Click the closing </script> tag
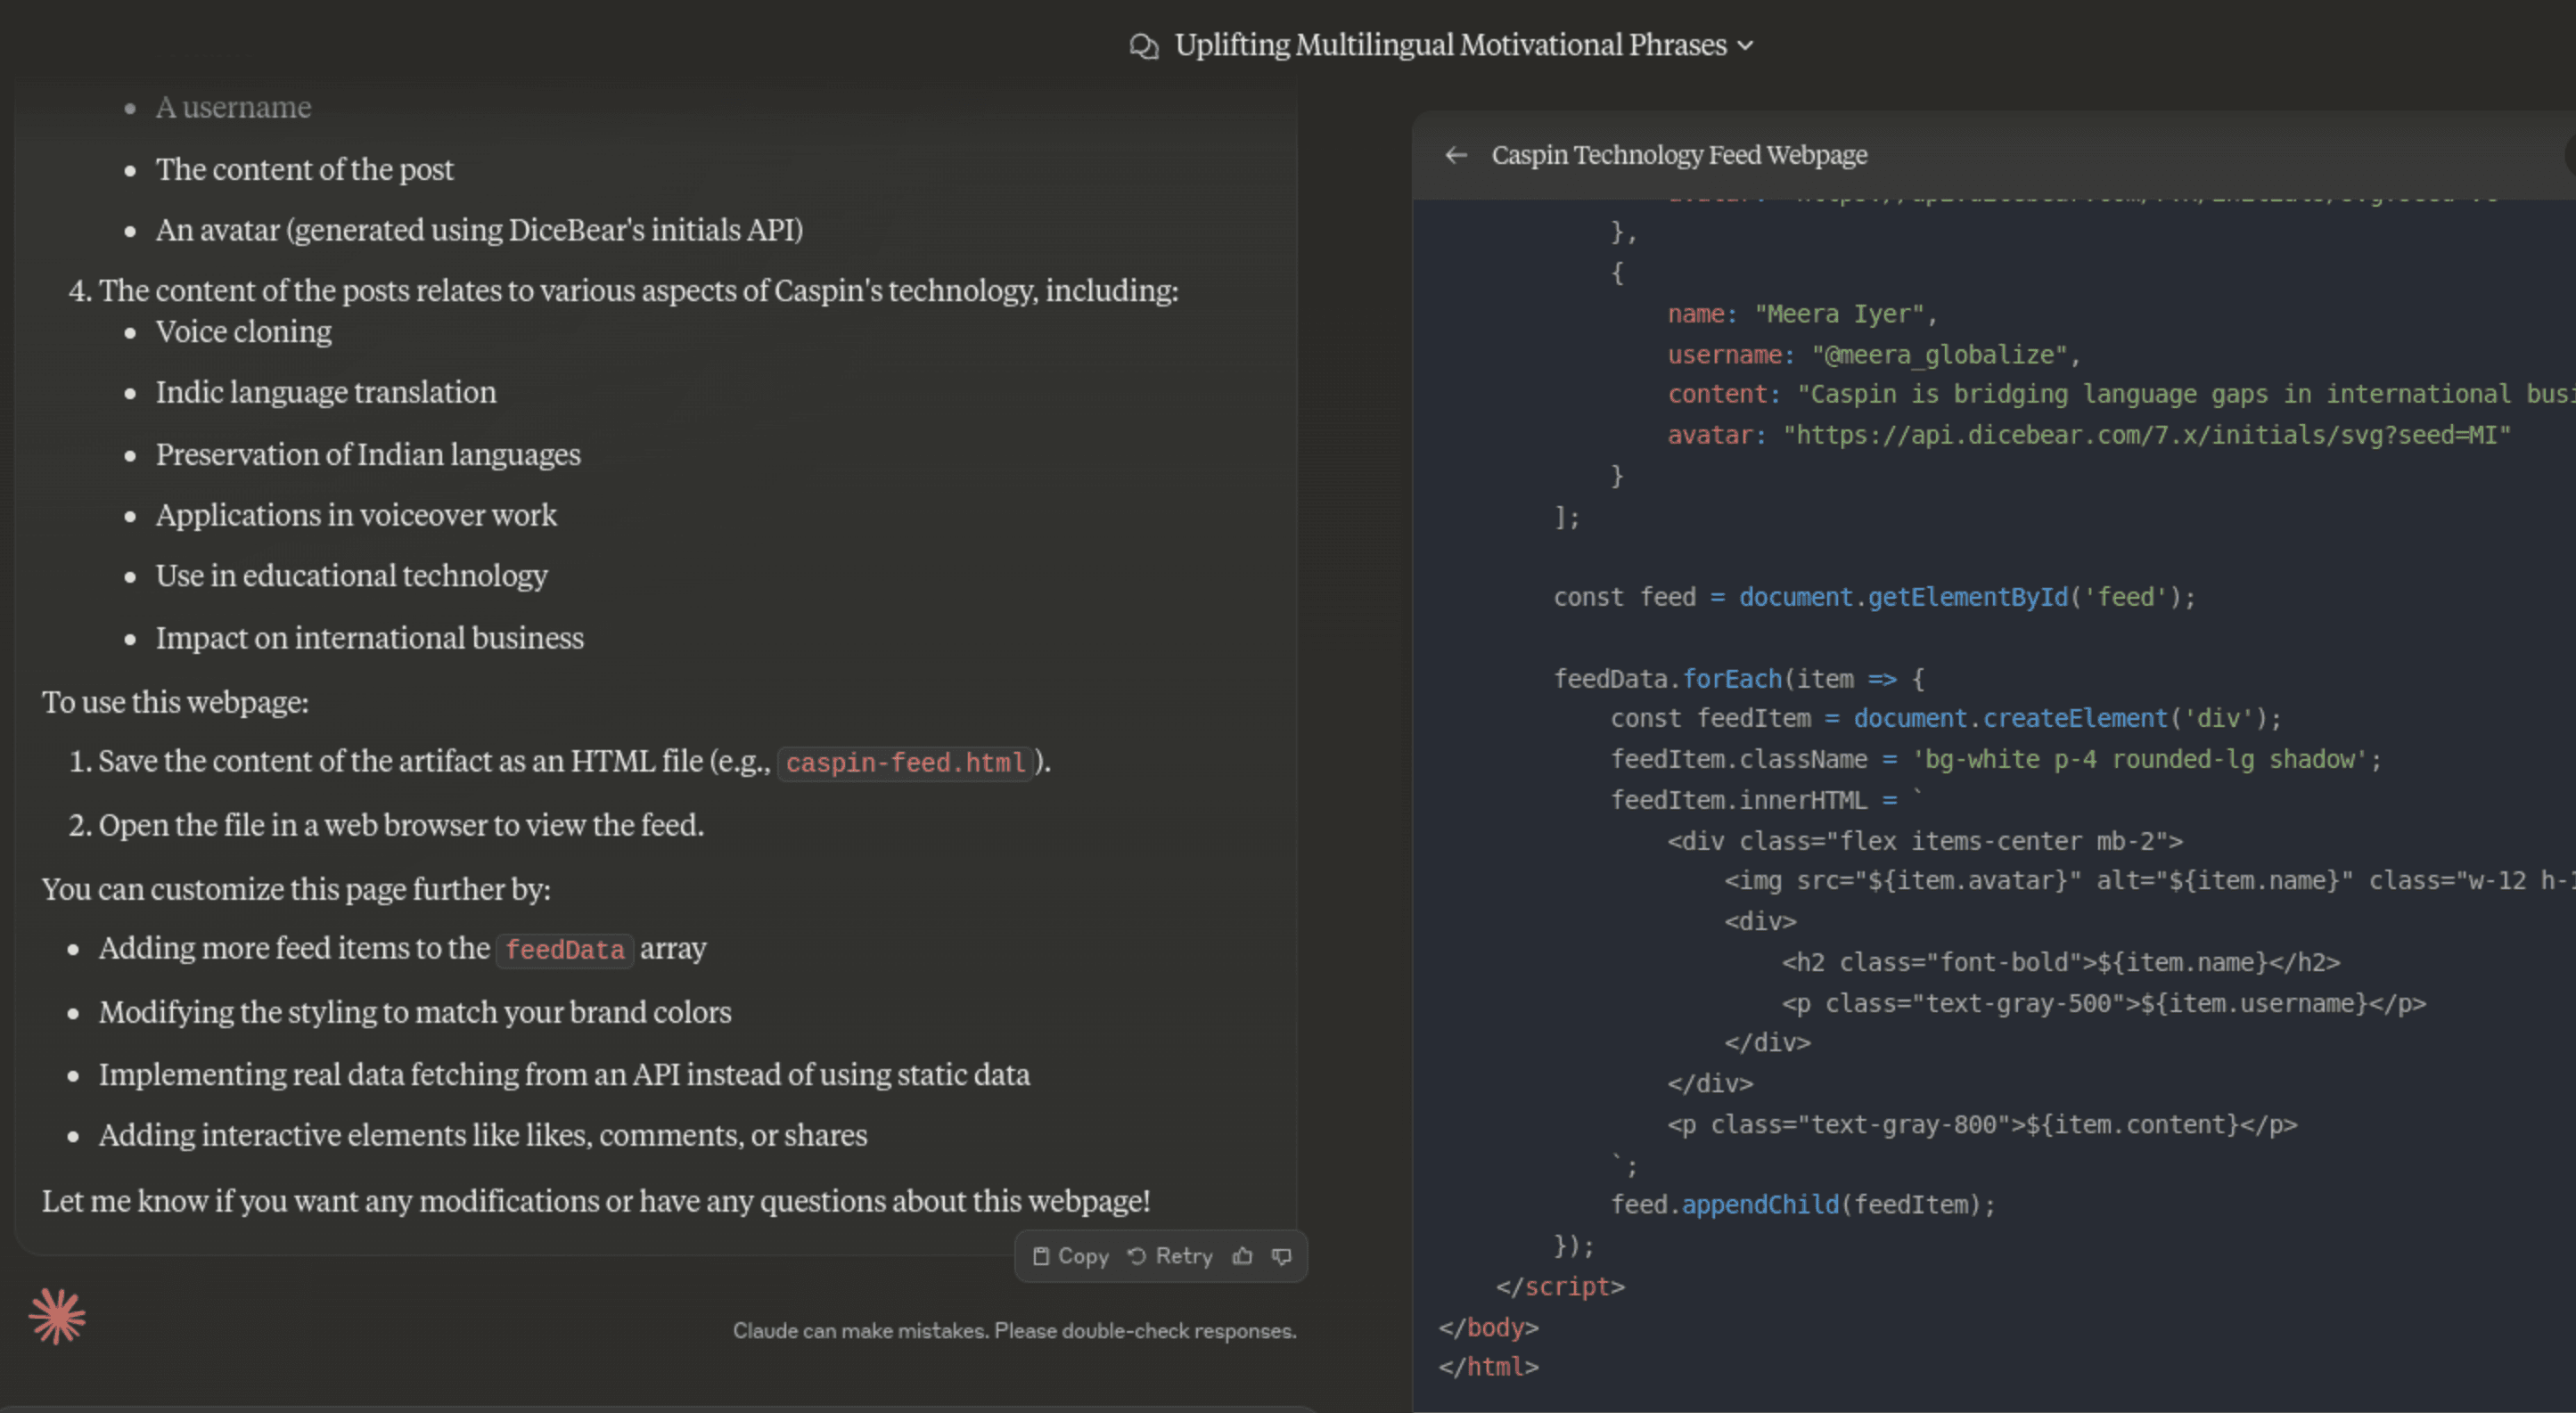This screenshot has height=1413, width=2576. pyautogui.click(x=1560, y=1287)
